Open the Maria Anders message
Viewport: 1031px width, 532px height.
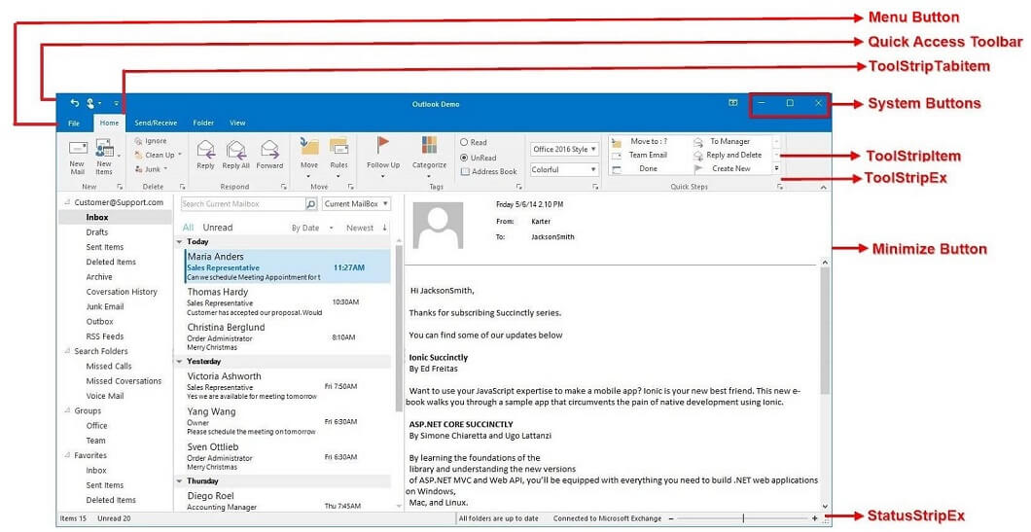point(288,266)
